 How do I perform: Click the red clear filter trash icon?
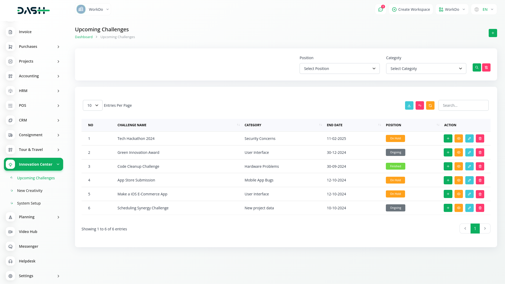point(486,68)
